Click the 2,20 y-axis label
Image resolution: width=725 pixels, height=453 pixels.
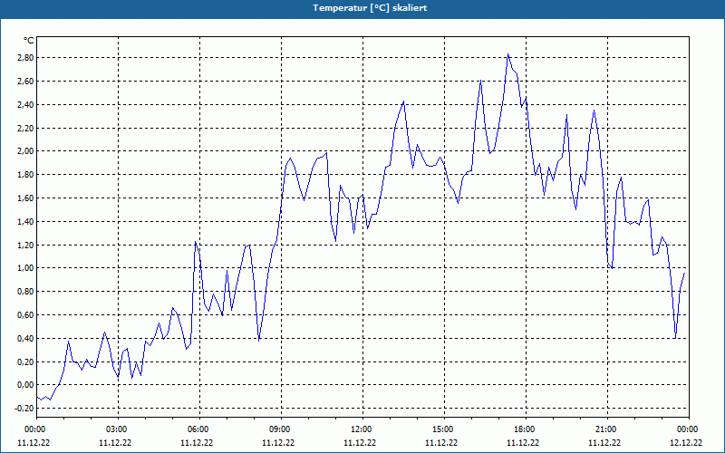point(26,128)
